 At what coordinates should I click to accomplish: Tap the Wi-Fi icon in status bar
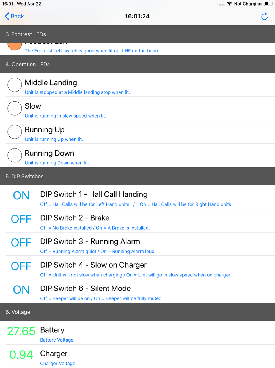coord(229,4)
